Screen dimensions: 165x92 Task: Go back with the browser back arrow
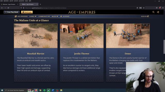point(2,8)
